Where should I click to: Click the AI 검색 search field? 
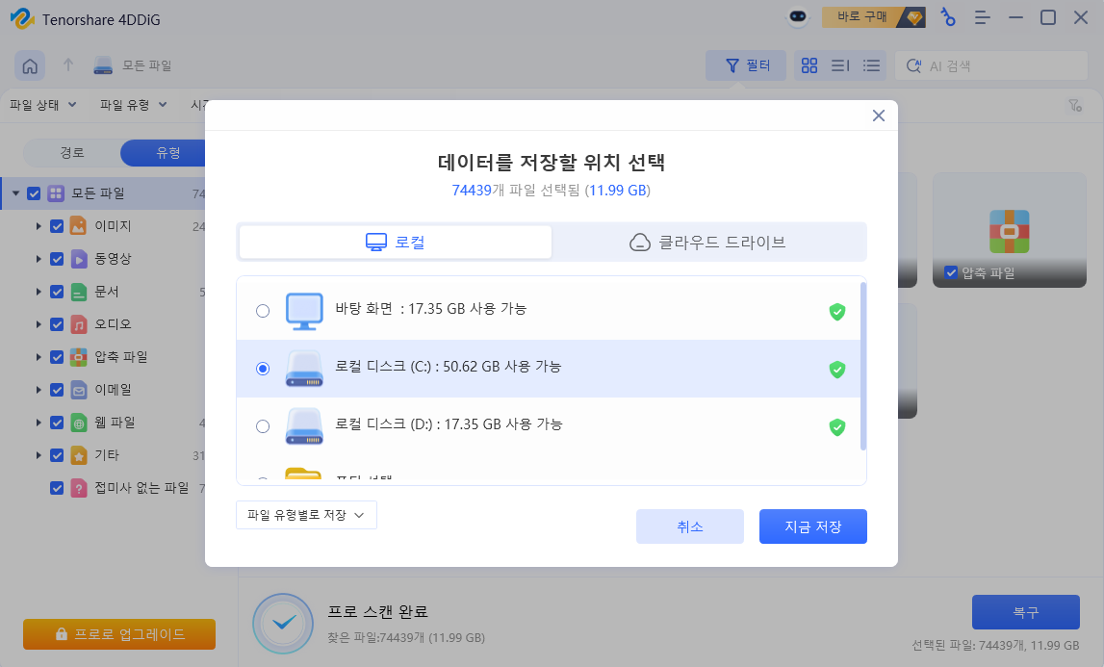pyautogui.click(x=991, y=65)
